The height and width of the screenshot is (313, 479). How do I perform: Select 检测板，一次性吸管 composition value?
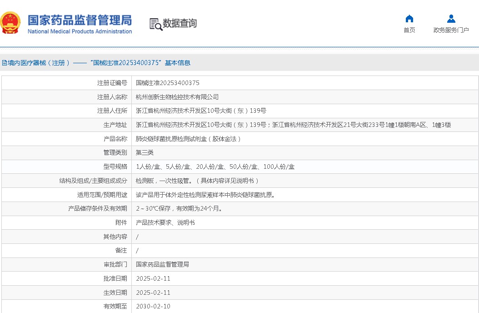[198, 181]
